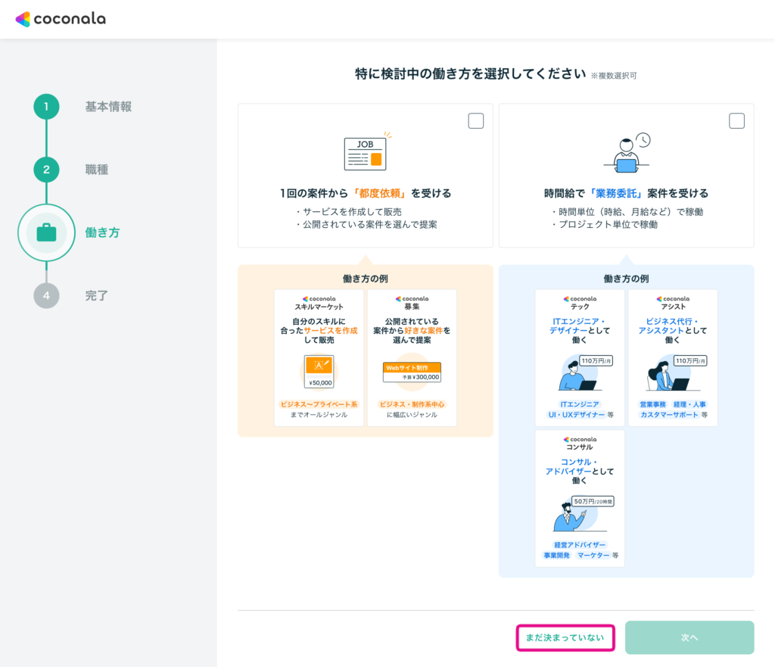Click the step 1 circle for 基本情報
The image size is (775, 667).
46,107
